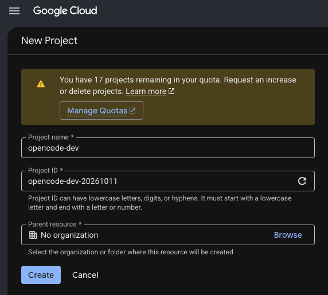
Task: Click the external link icon after Learn more
Action: point(171,91)
